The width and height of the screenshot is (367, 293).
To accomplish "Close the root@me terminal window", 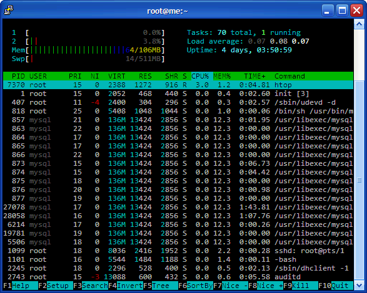I will point(356,11).
